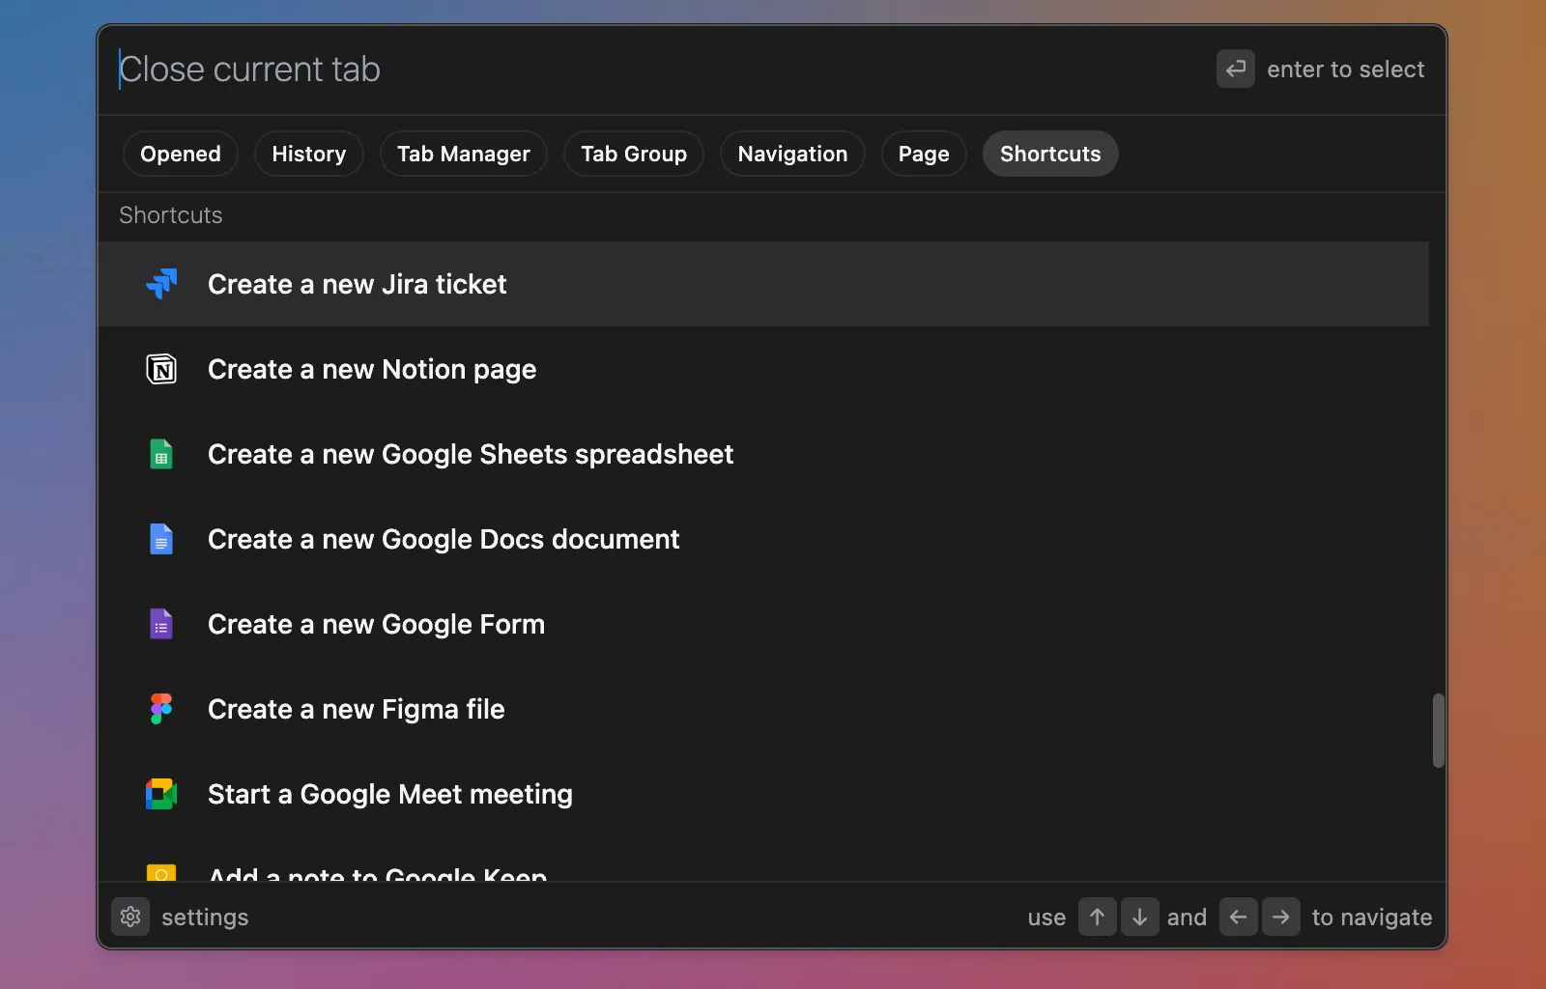Click the Google Meet icon
The image size is (1546, 989).
pos(161,794)
